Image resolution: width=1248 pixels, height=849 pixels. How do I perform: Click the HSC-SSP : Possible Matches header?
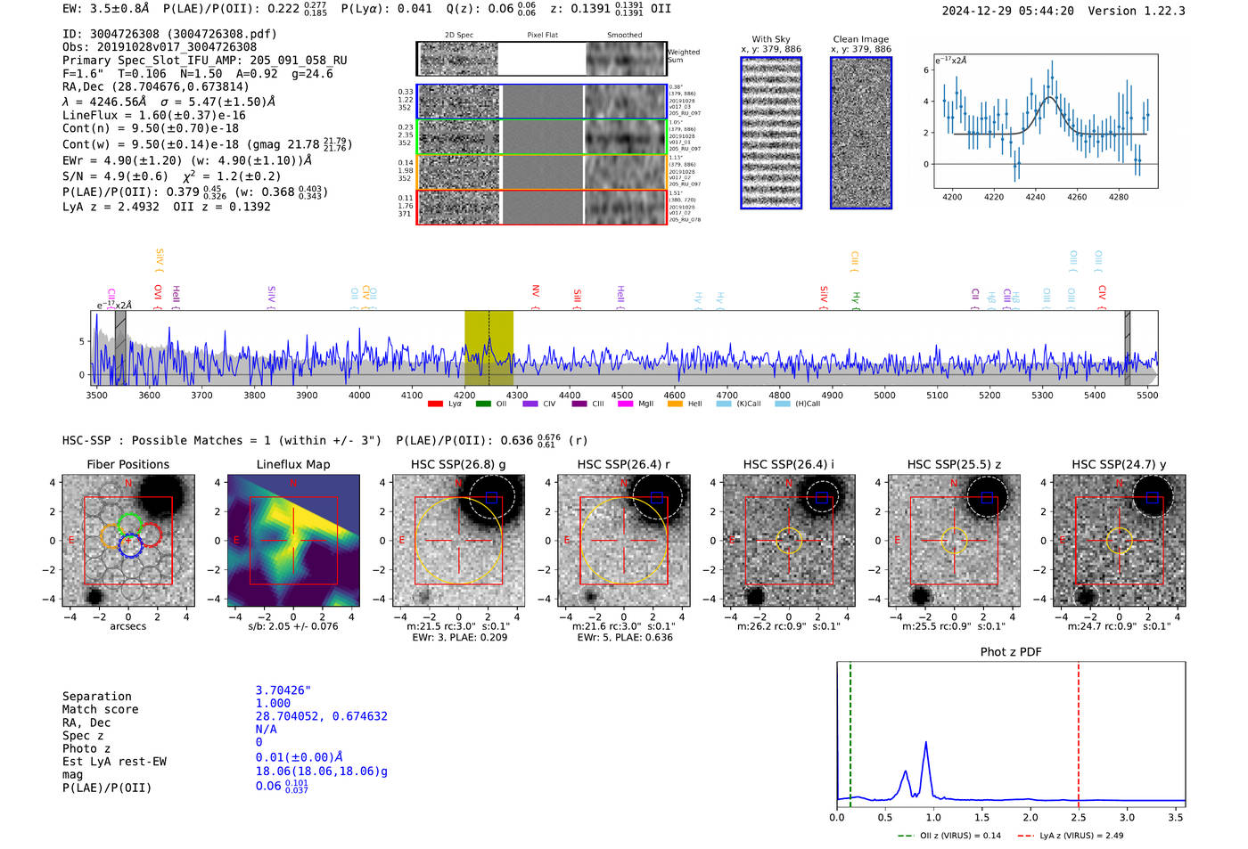click(x=222, y=440)
